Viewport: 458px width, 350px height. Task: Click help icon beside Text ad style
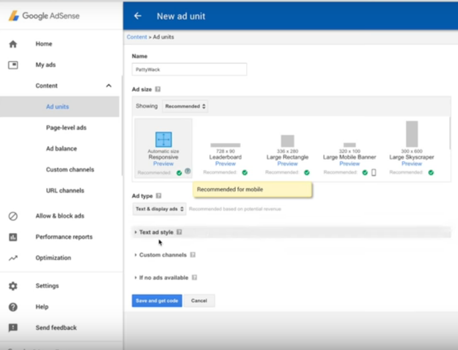point(179,232)
